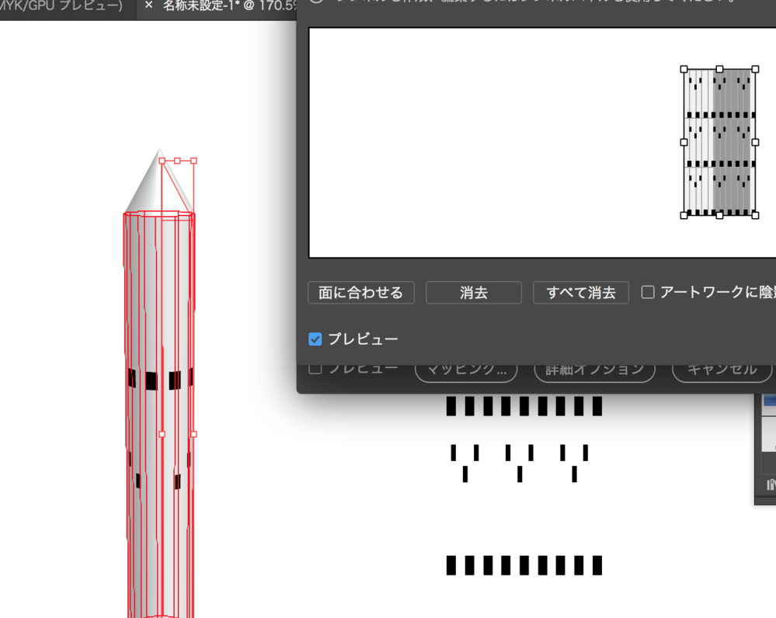The height and width of the screenshot is (618, 776).
Task: Select the upper row of black rectangles on canvas
Action: 524,406
